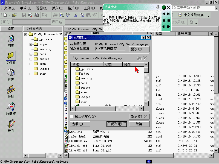Image resolution: width=219 pixels, height=164 pixels.
Task: Click the dialog file list scroll-down arrow
Action: (x=146, y=104)
